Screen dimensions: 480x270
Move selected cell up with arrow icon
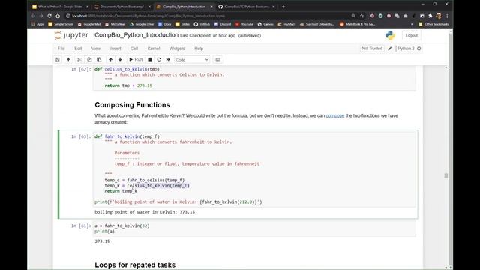pyautogui.click(x=110, y=60)
